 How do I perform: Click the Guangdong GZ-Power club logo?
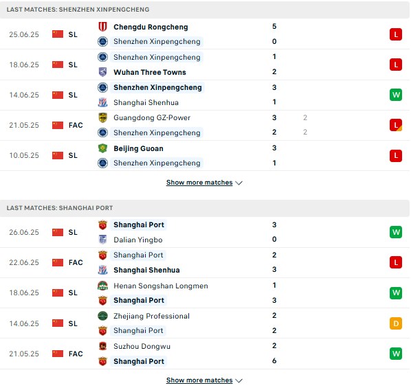[x=103, y=117]
